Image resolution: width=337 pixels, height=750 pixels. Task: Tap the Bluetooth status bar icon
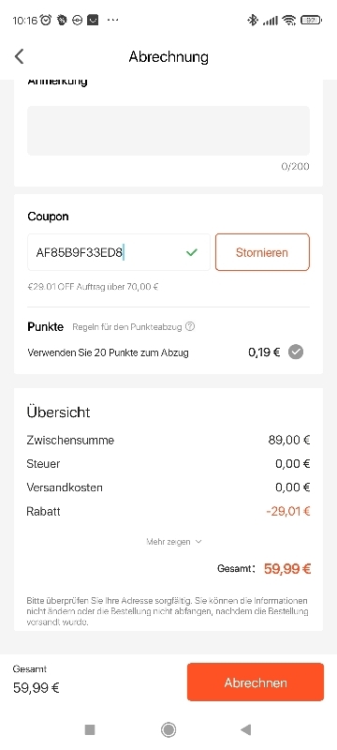pos(252,20)
